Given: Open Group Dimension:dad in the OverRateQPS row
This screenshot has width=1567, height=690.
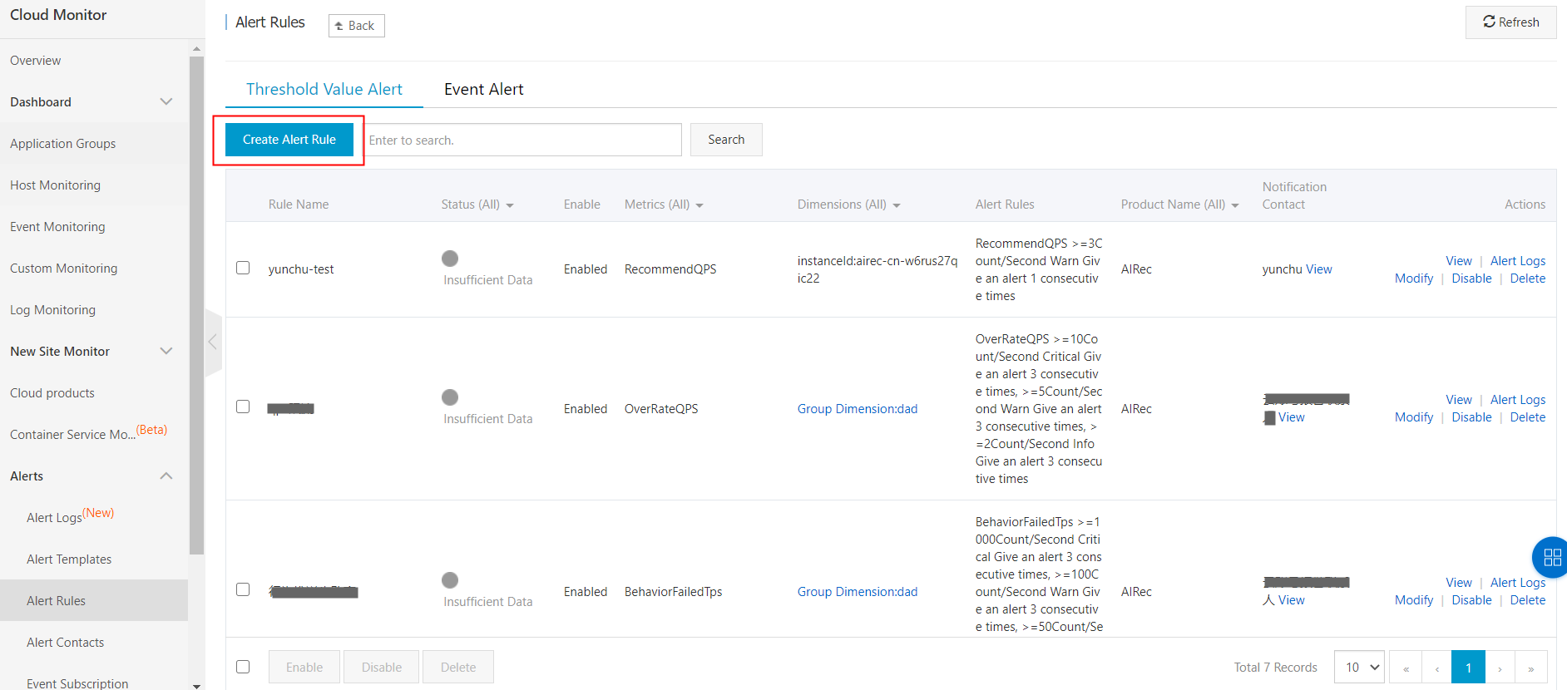Looking at the screenshot, I should pos(858,409).
